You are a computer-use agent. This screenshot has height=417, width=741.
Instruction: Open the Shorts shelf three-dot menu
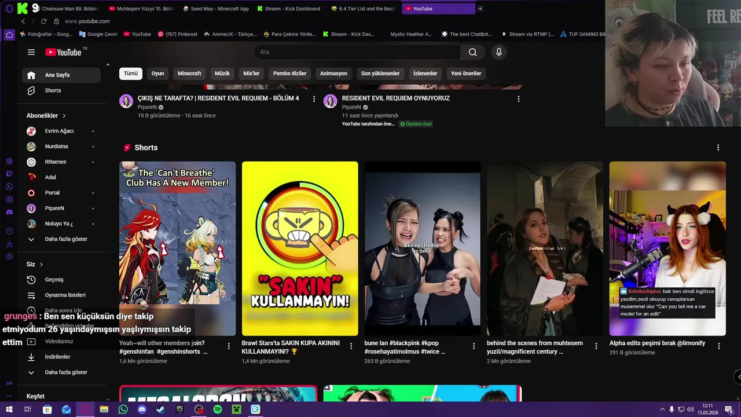[x=718, y=148]
